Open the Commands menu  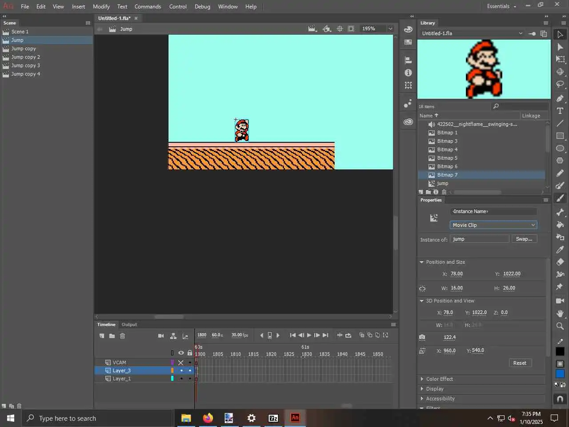click(x=148, y=7)
